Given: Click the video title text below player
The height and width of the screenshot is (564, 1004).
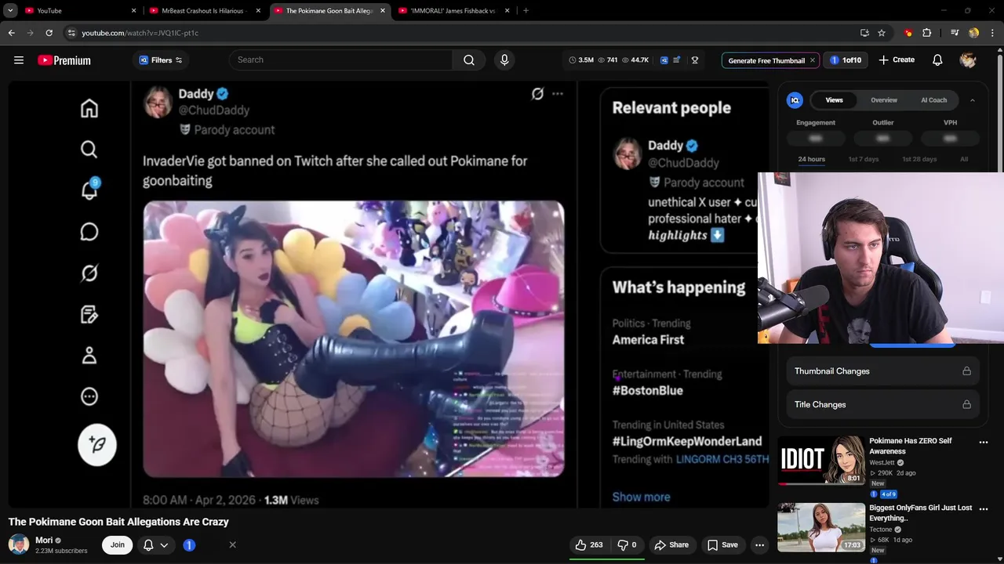Looking at the screenshot, I should [x=118, y=522].
